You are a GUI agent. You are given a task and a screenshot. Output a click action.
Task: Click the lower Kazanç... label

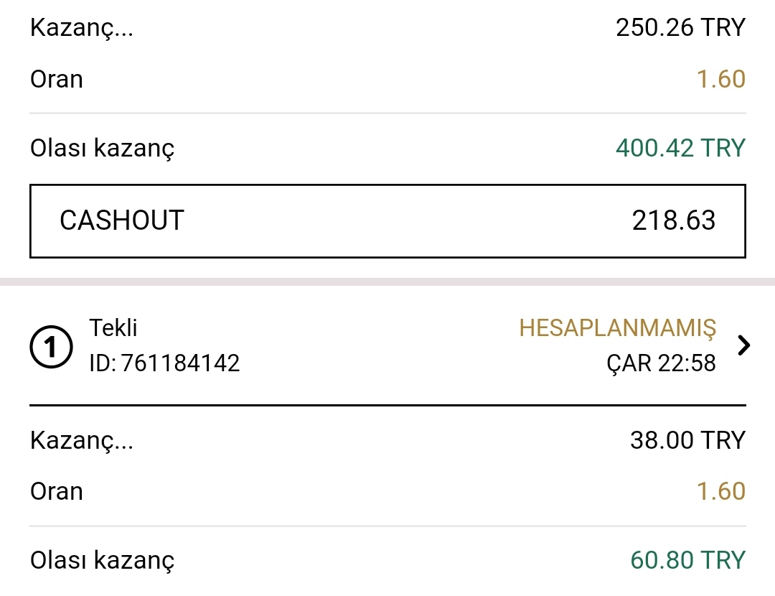(x=82, y=441)
